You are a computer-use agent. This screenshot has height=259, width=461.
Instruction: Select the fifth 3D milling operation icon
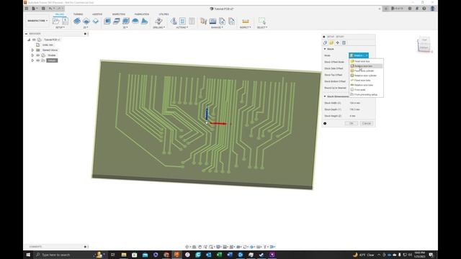[144, 21]
